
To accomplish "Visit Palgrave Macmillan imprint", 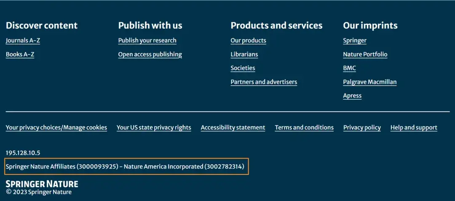I will pos(369,82).
